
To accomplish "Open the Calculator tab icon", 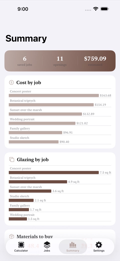I will tap(21, 245).
